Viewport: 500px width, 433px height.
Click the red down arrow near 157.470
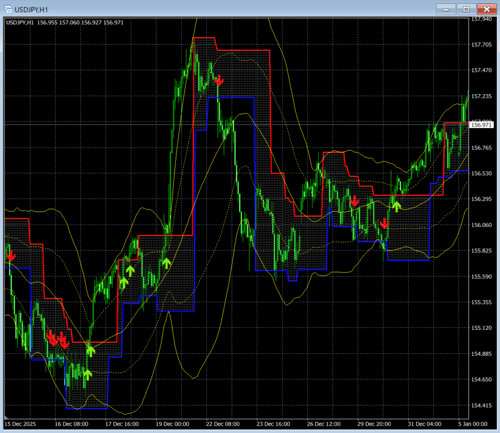point(219,80)
